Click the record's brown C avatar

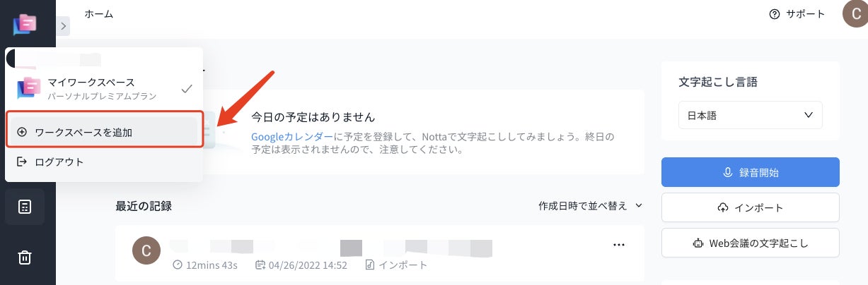click(x=146, y=250)
